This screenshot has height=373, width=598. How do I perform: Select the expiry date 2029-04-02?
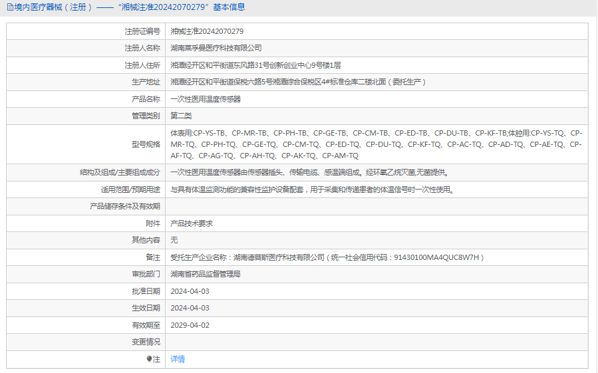point(190,325)
